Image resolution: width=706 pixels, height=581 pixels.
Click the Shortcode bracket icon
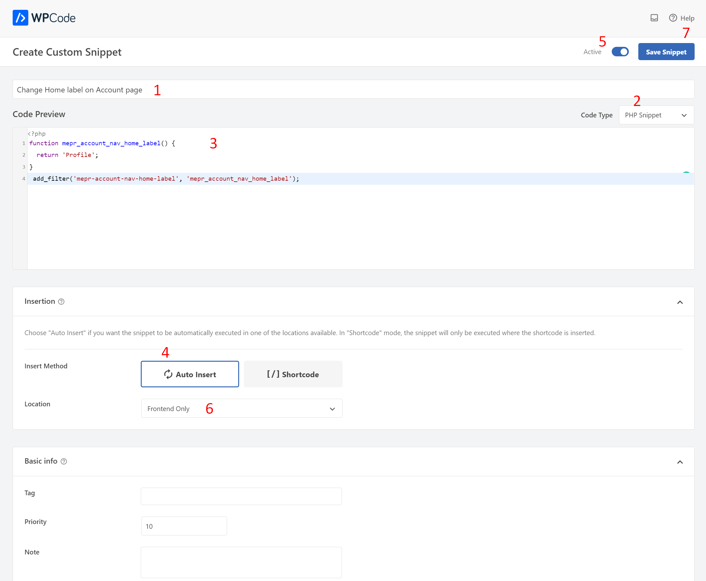click(x=273, y=374)
